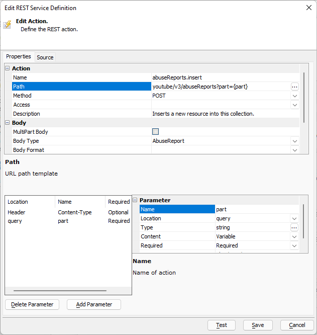Click the string type value

click(x=223, y=227)
